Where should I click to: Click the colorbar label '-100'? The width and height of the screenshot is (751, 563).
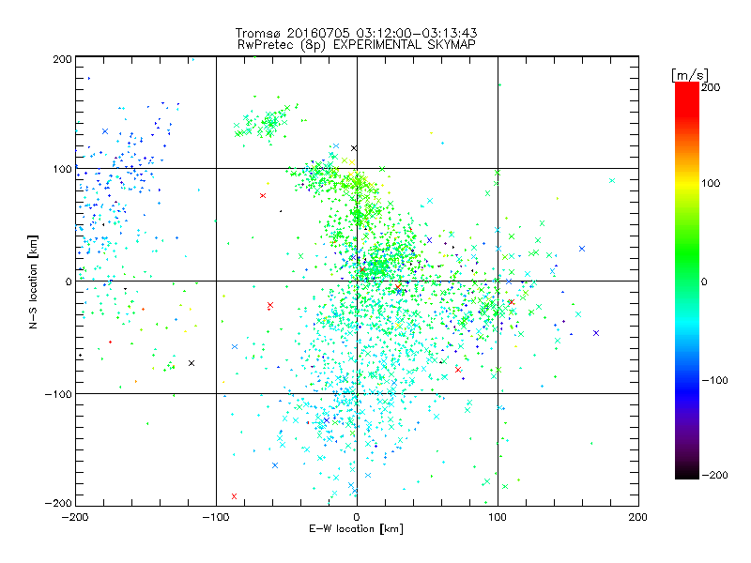pos(714,381)
